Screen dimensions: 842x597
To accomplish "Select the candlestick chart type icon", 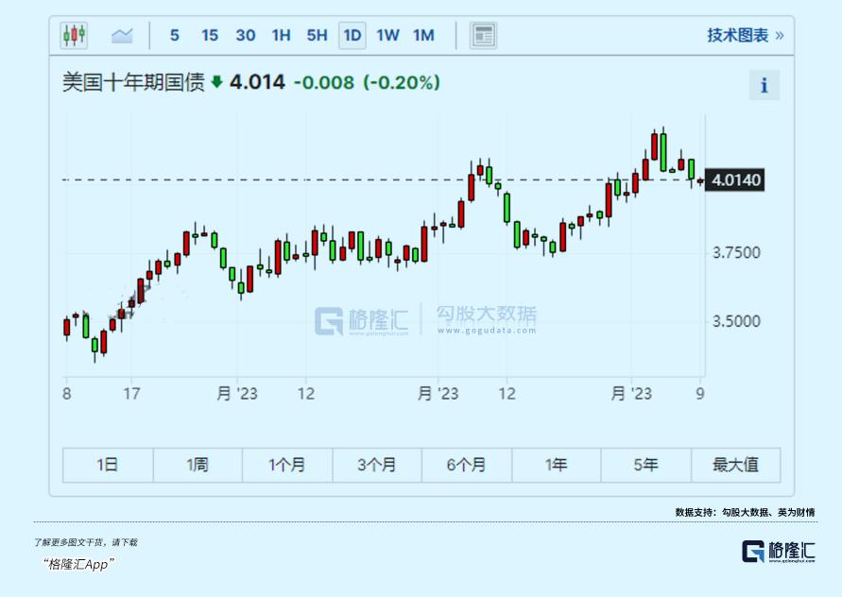I will tap(74, 36).
